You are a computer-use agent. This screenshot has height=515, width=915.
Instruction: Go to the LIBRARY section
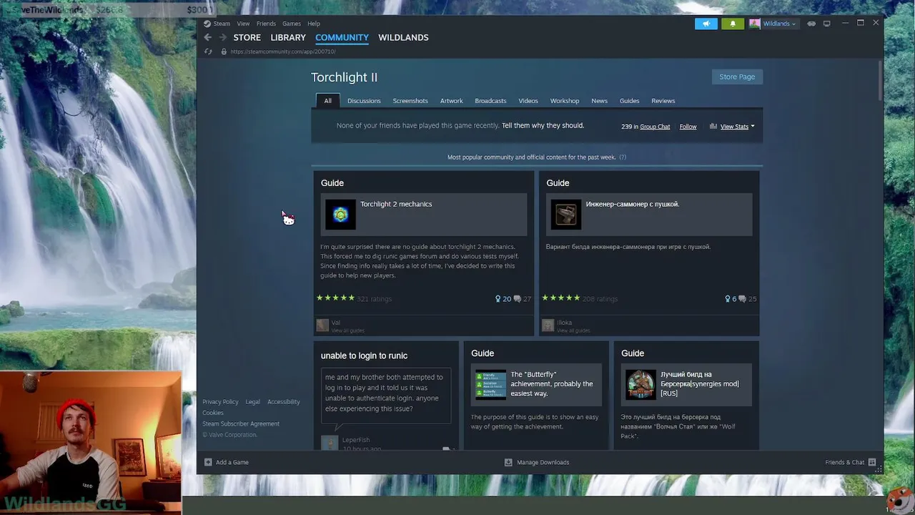[288, 38]
